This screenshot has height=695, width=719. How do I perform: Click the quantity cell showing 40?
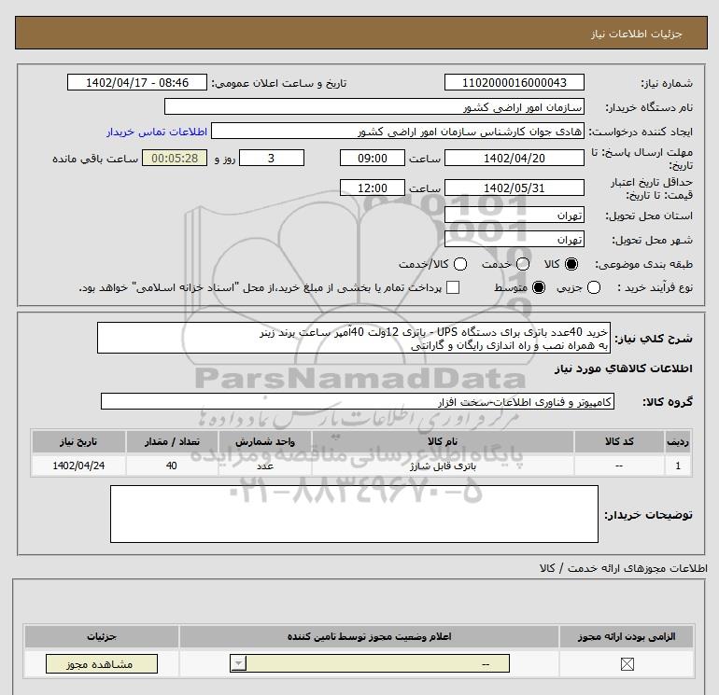[172, 466]
